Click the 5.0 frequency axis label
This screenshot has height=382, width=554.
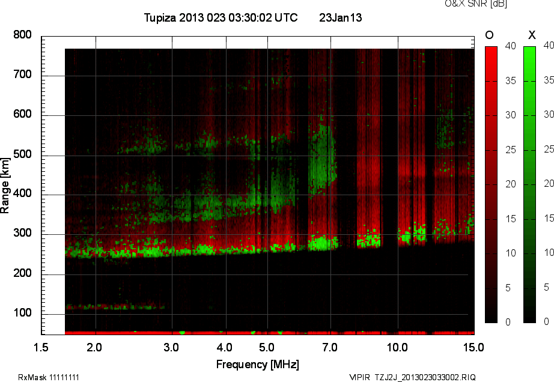267,348
